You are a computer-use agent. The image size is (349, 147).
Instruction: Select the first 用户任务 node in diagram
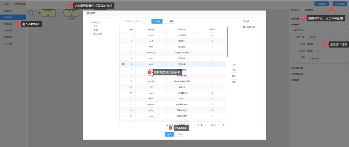point(48,12)
